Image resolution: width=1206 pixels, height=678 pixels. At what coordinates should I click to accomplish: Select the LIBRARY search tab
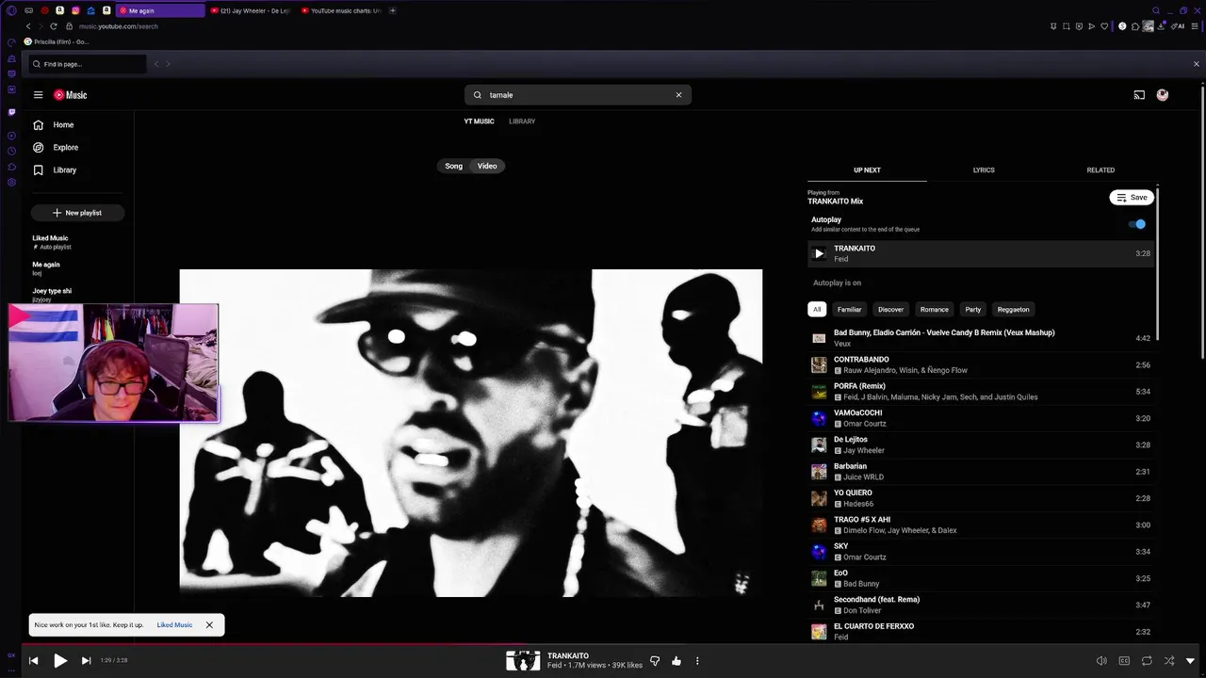click(x=522, y=121)
